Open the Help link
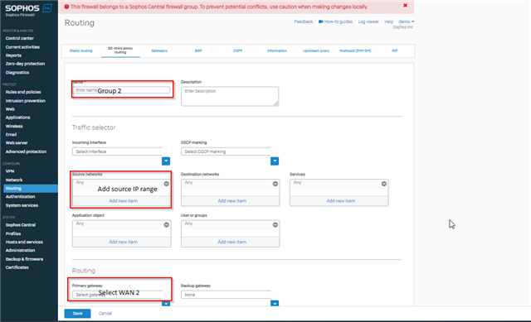Screen dimensions: 531x322 [389, 22]
